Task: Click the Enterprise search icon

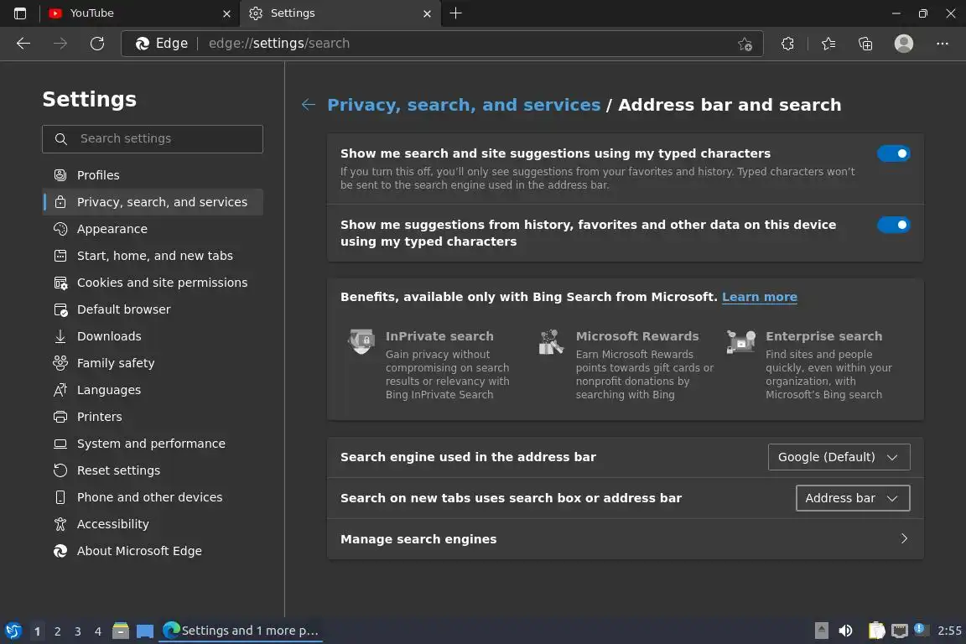Action: (x=741, y=340)
